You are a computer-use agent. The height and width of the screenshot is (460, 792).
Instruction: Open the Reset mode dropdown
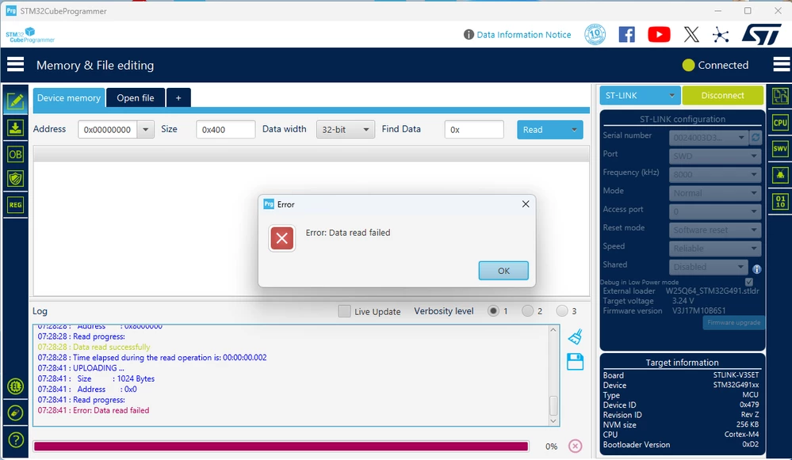tap(715, 230)
